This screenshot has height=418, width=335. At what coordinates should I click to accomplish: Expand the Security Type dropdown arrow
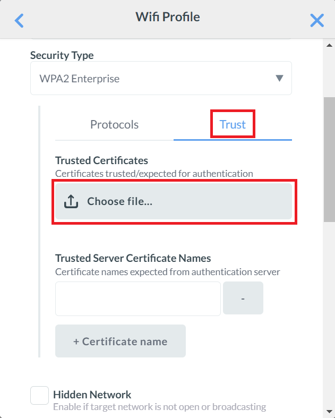[279, 79]
